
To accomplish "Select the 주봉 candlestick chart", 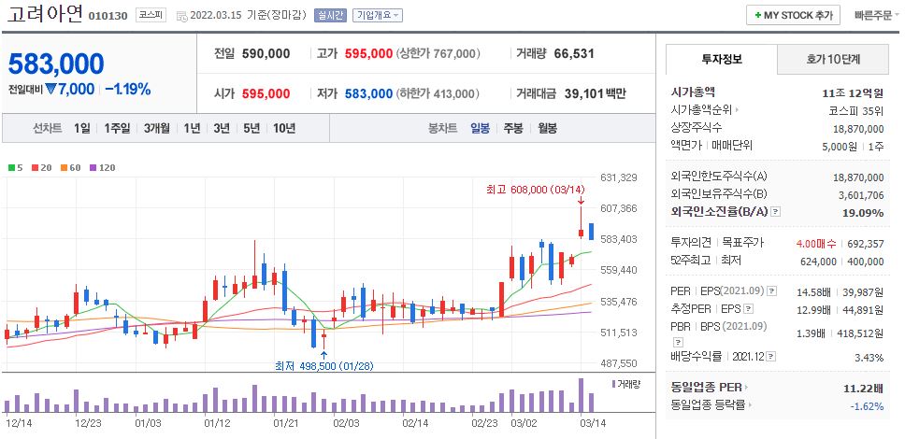I will [x=513, y=128].
